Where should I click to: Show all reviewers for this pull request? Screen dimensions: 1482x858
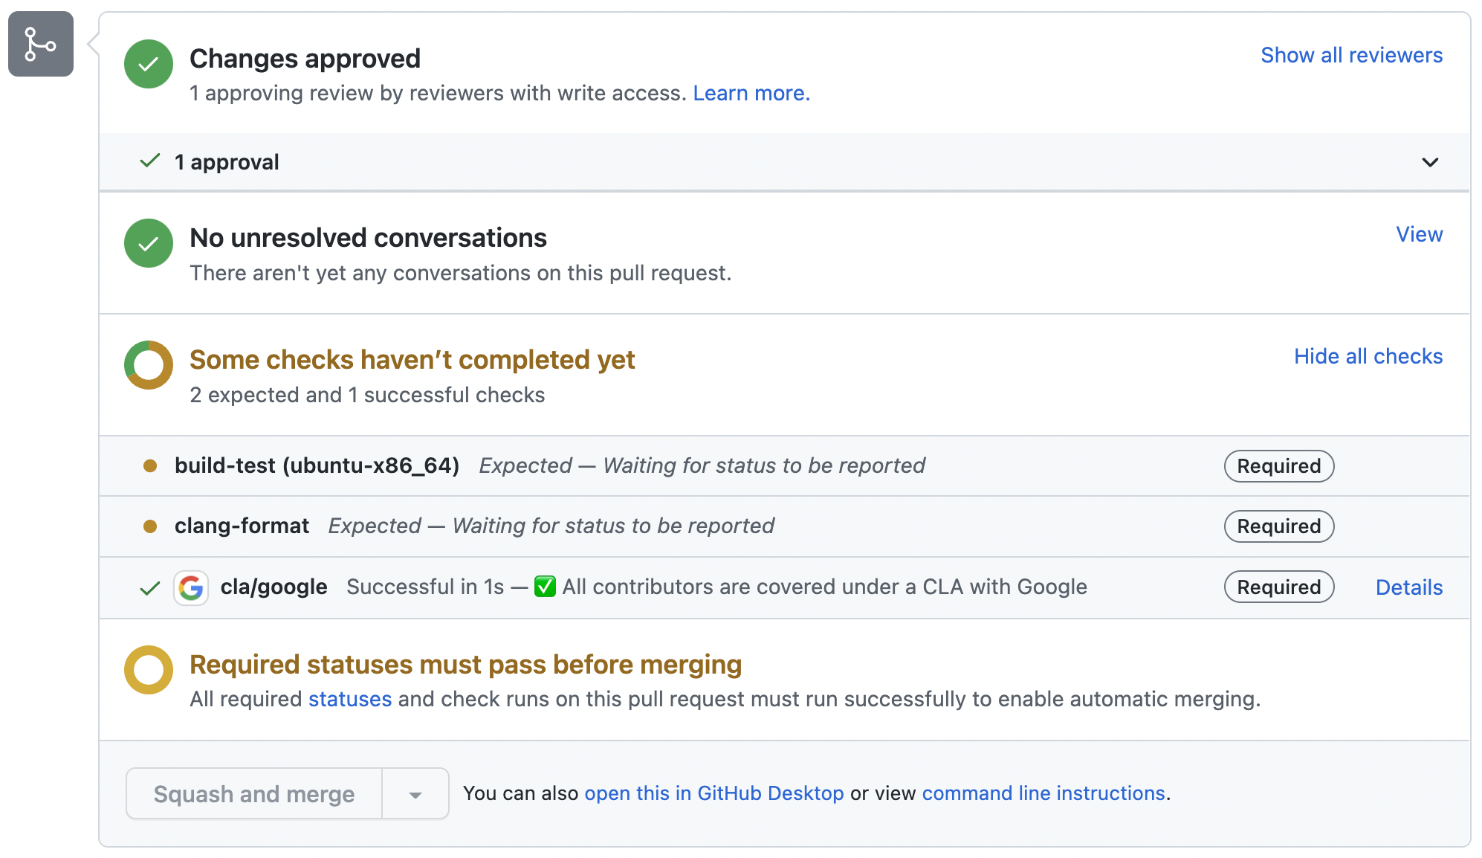(1351, 55)
